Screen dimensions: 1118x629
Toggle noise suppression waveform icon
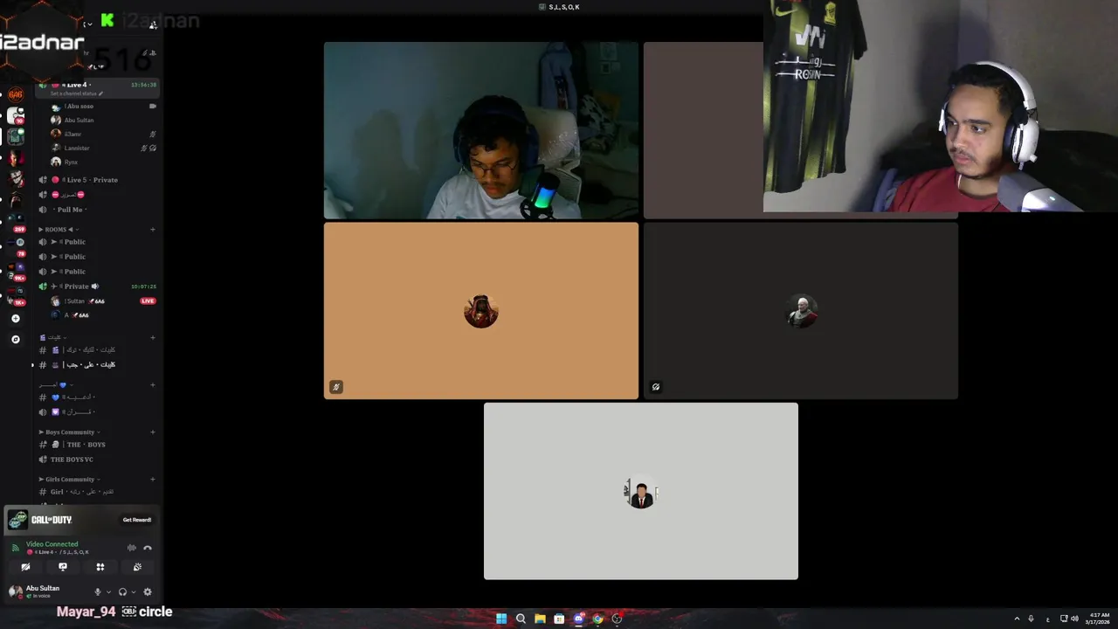132,548
